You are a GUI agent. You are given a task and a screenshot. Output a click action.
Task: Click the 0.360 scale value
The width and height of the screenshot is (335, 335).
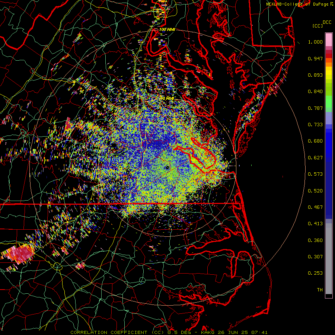click(315, 240)
